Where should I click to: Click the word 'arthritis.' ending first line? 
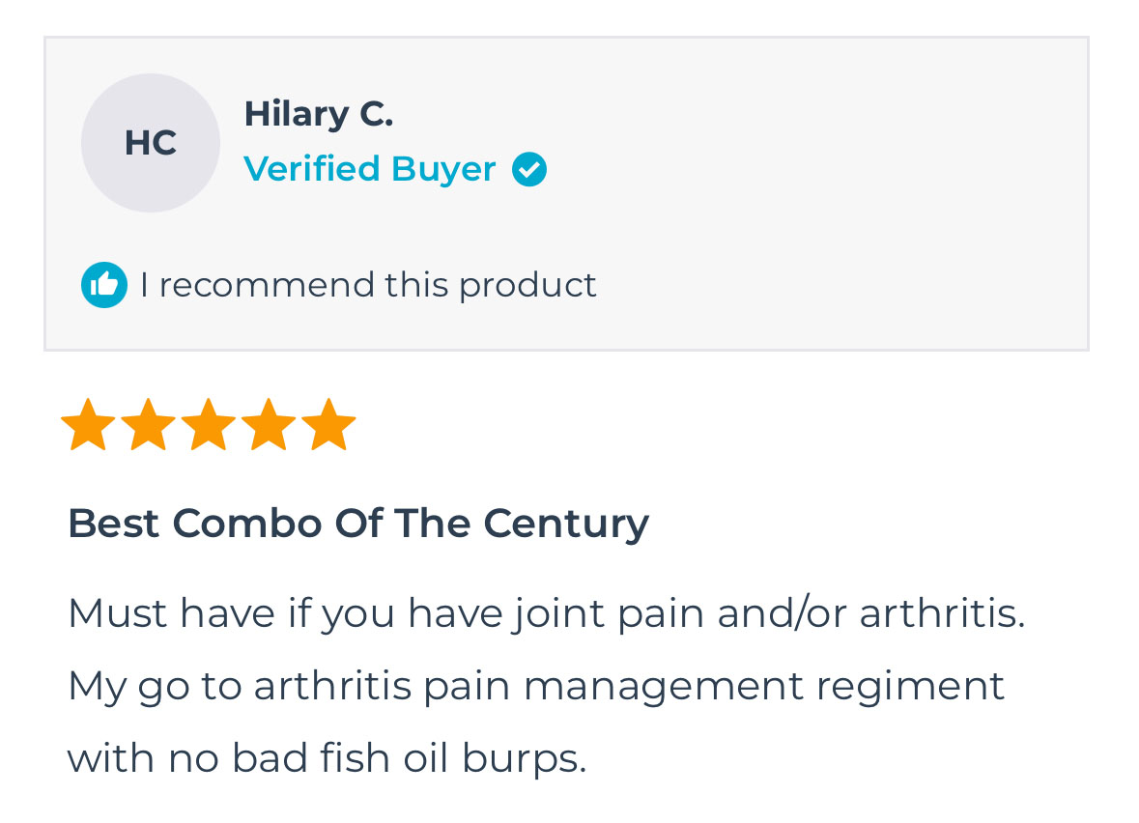pos(941,612)
